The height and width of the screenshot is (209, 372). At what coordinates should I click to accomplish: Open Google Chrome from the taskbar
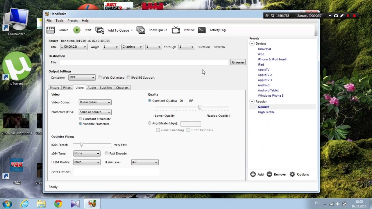[58, 204]
